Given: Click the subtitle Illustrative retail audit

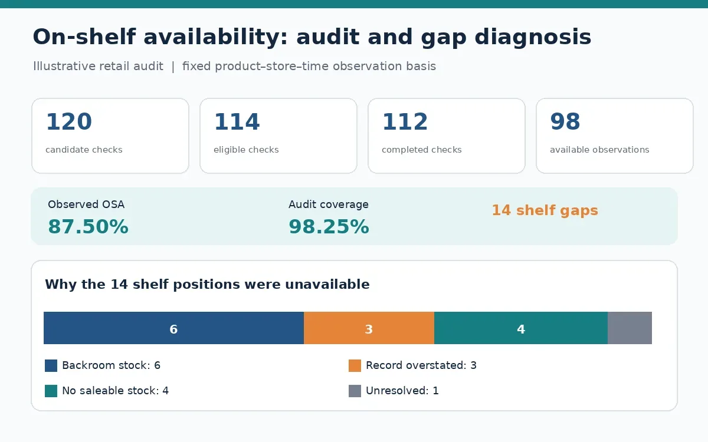Looking at the screenshot, I should click(x=98, y=66).
